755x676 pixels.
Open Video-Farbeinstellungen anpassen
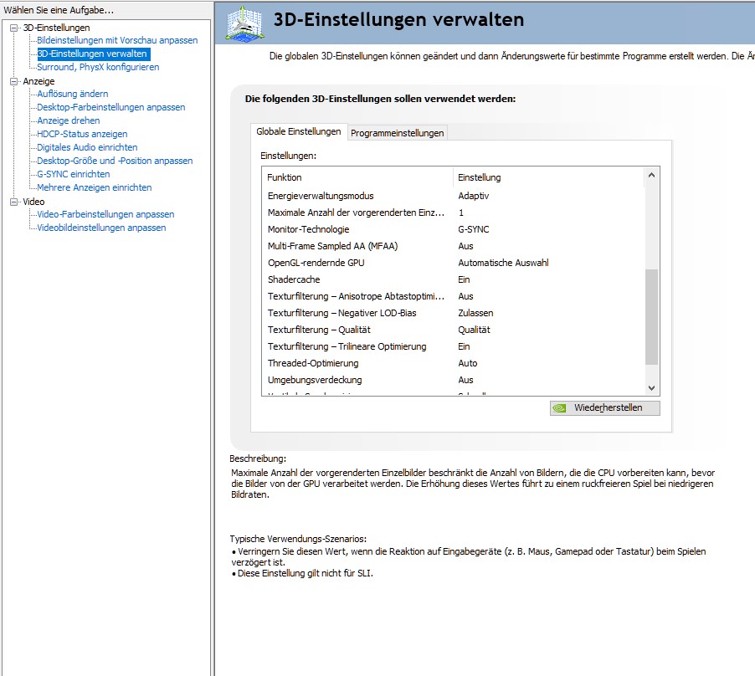[106, 214]
